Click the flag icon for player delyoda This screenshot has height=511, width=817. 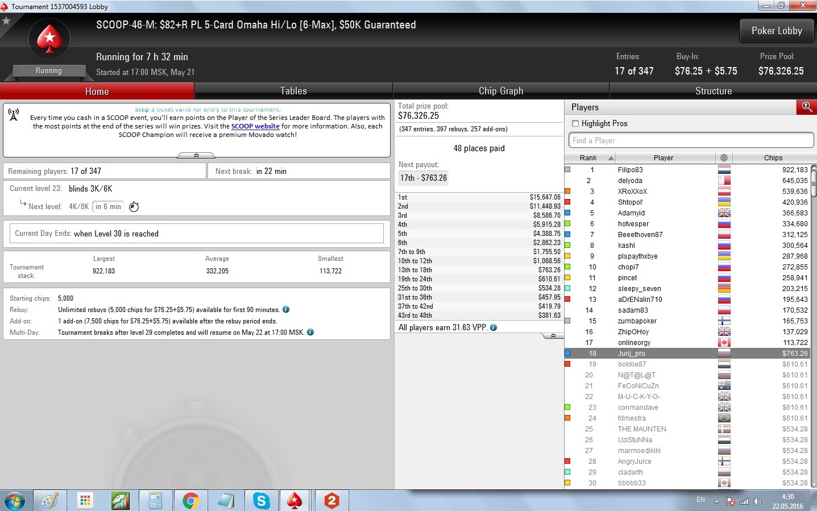point(724,181)
